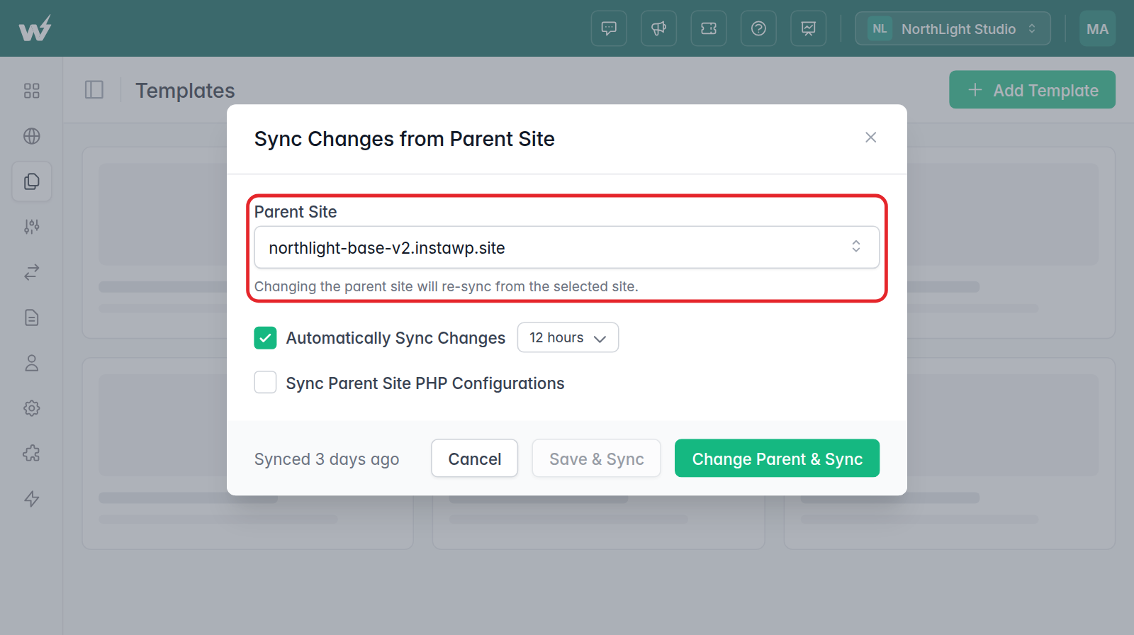
Task: Open the gear settings icon in the sidebar
Action: (32, 408)
